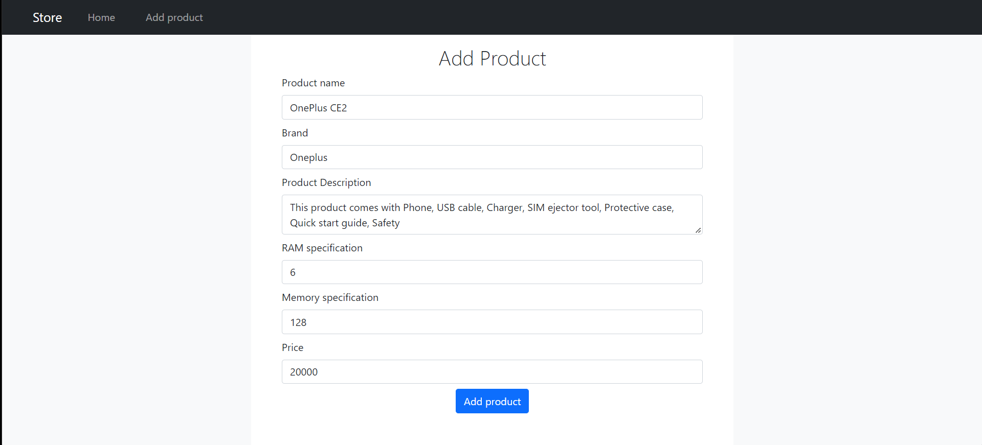Focus the RAM specification field
Image resolution: width=982 pixels, height=445 pixels.
[x=492, y=272]
